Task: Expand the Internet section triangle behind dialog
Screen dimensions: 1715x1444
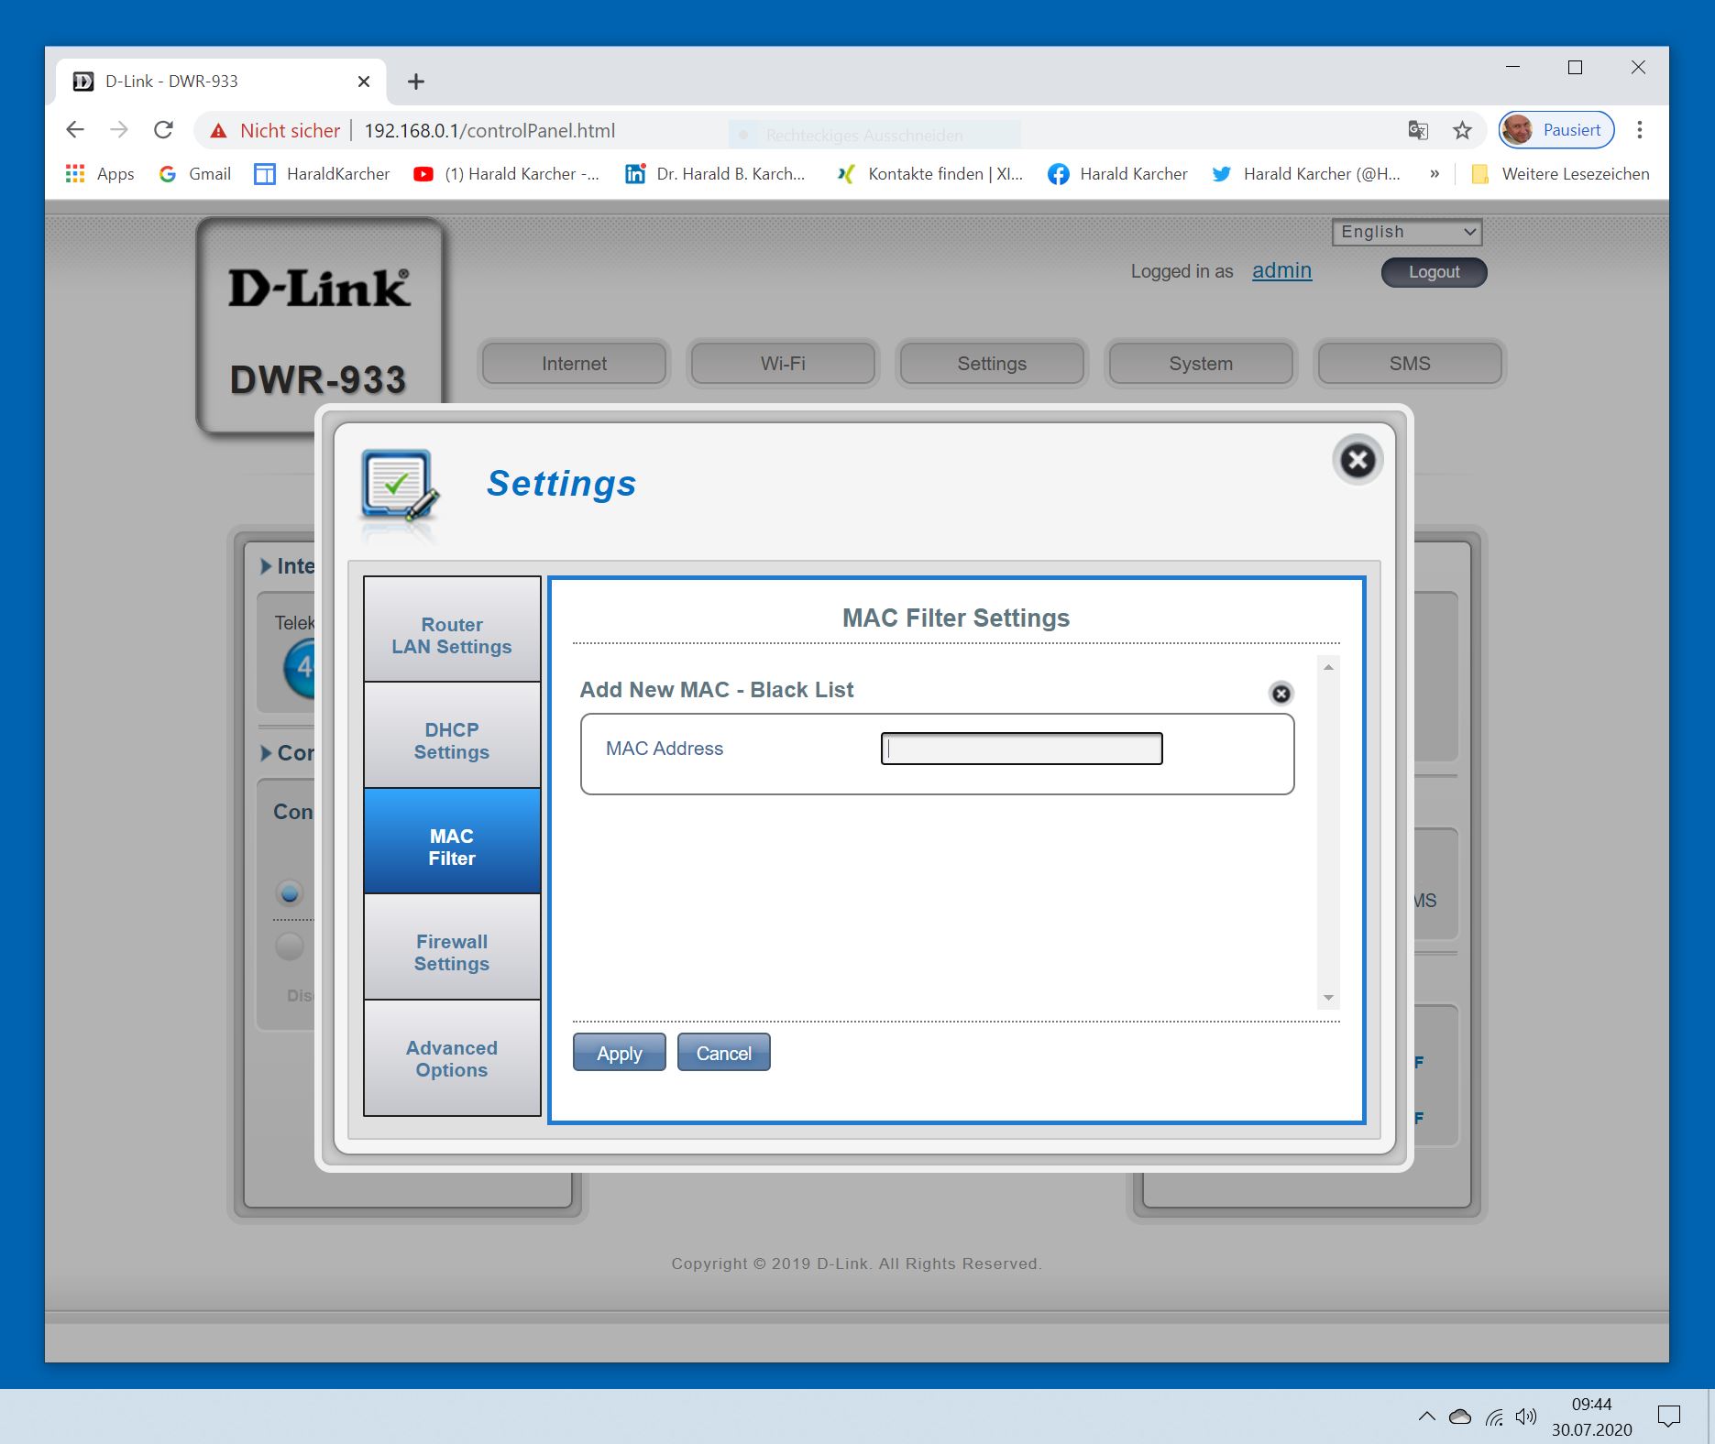Action: click(x=266, y=566)
